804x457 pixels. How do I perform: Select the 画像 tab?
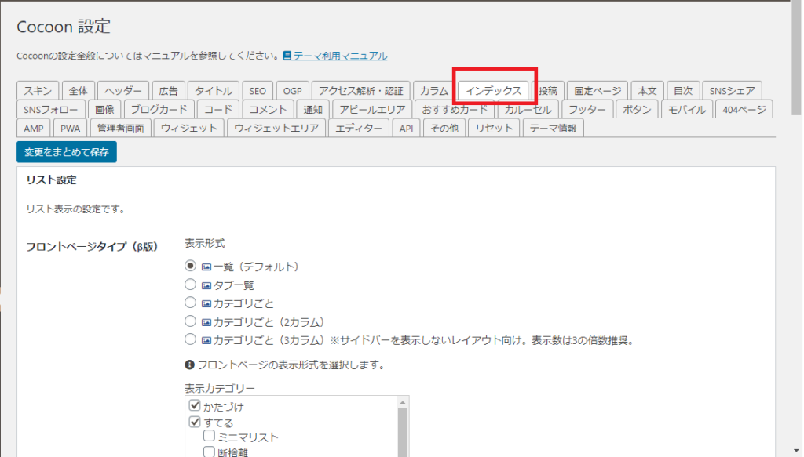(x=104, y=110)
